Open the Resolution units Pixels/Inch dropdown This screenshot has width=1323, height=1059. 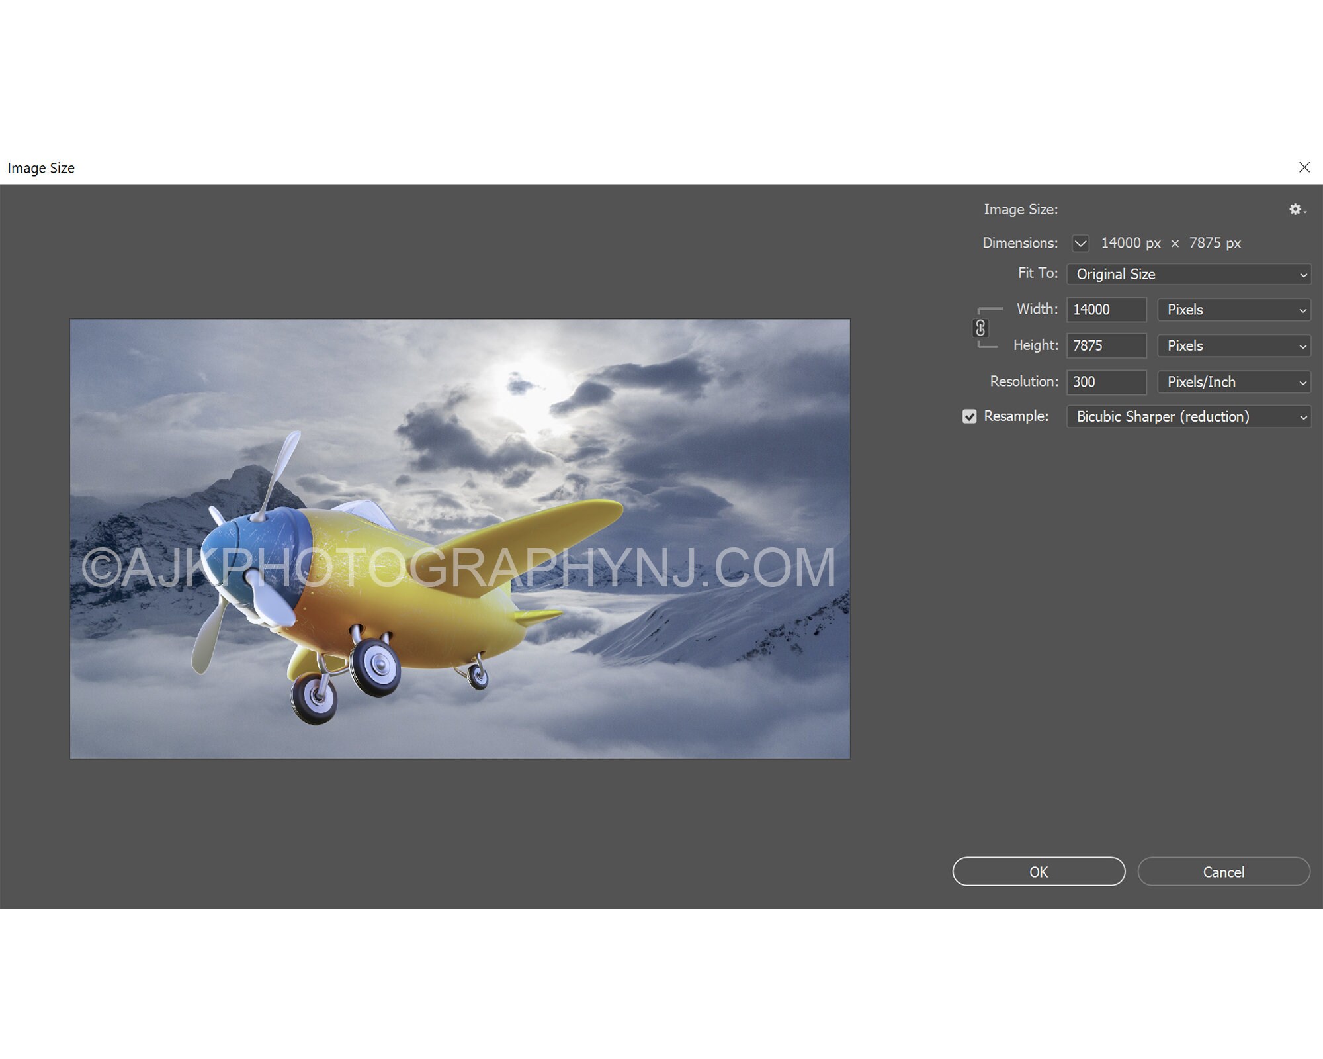click(1234, 382)
